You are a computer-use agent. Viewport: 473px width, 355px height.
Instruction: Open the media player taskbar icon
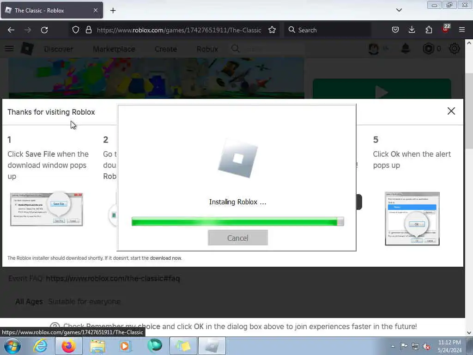point(125,346)
